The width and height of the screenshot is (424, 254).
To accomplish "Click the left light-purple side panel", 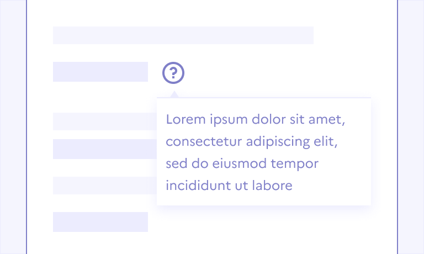I will (x=13, y=127).
